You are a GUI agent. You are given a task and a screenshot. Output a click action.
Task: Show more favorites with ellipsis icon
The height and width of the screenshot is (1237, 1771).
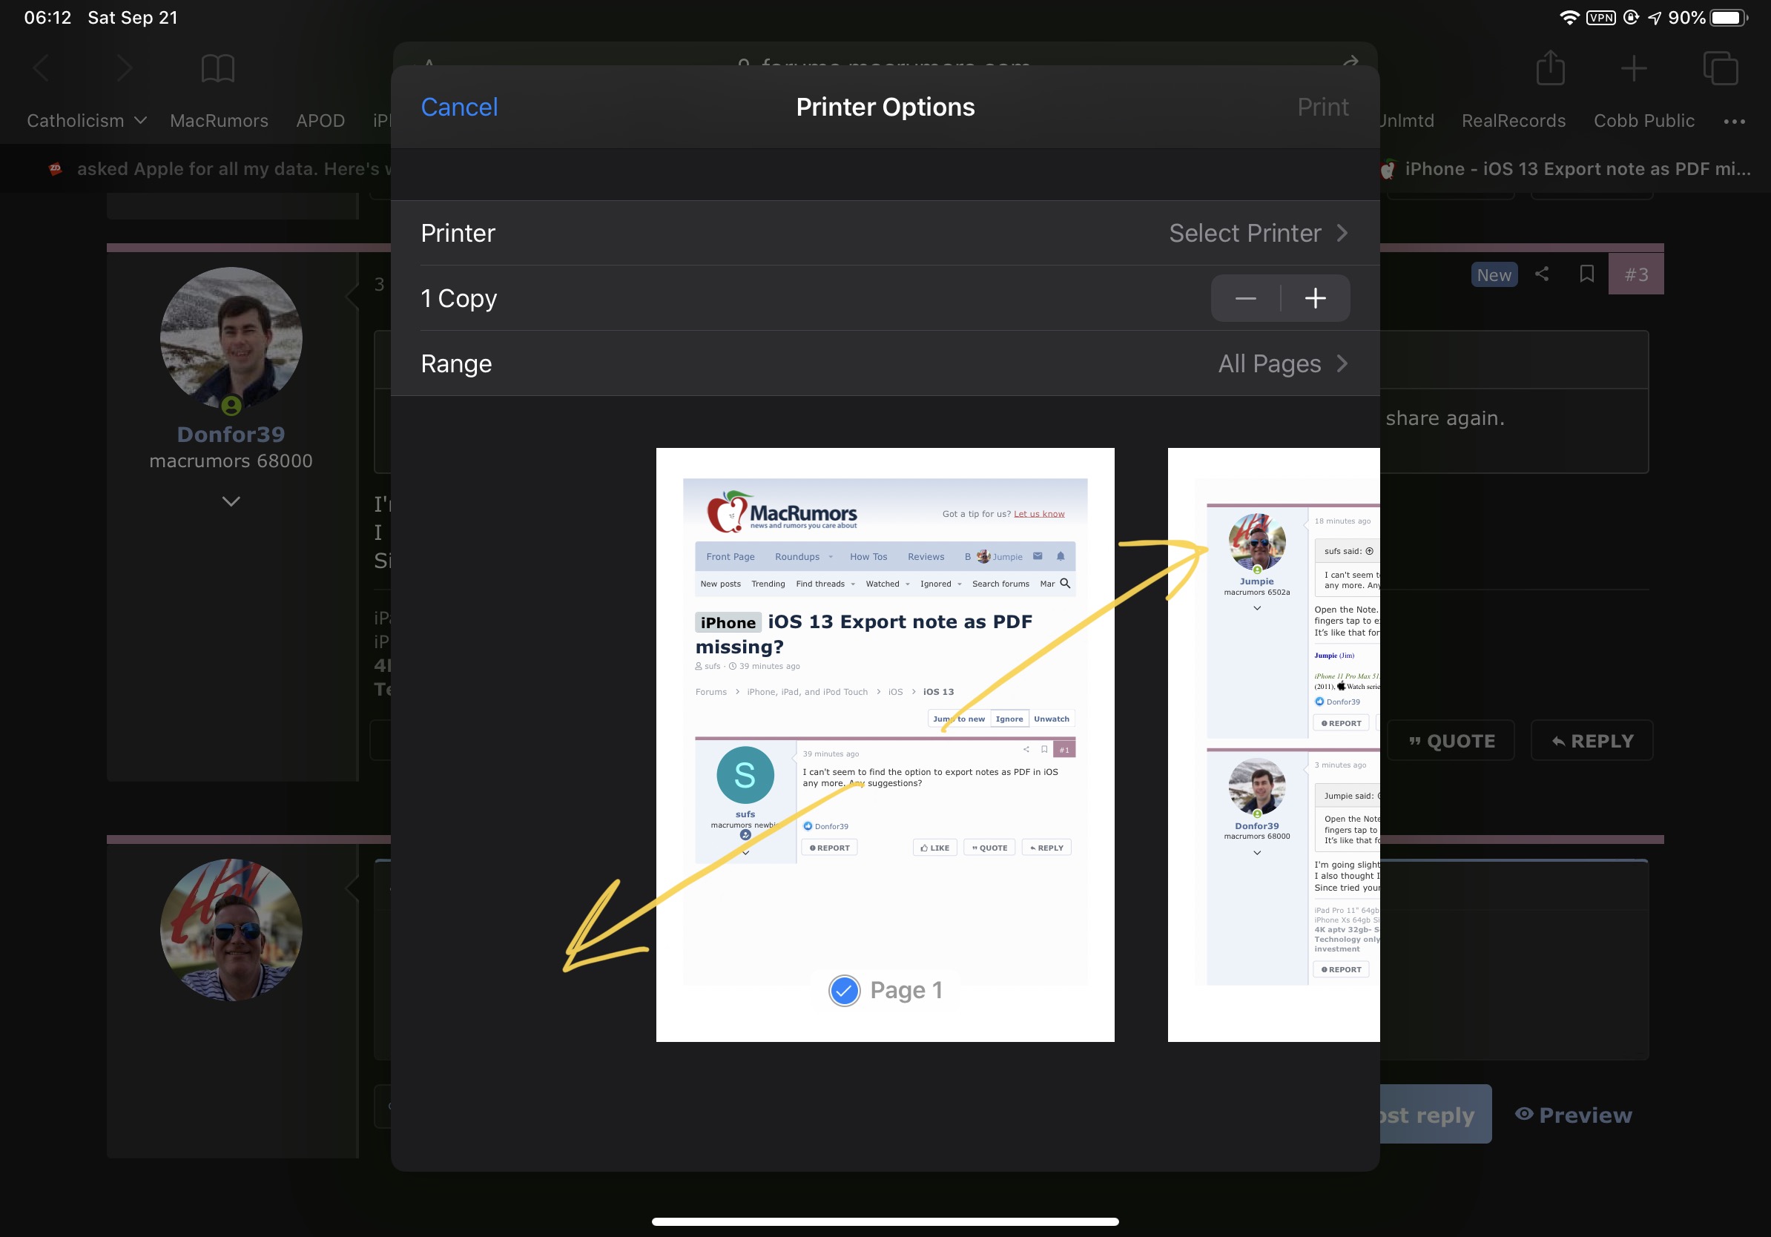tap(1734, 121)
